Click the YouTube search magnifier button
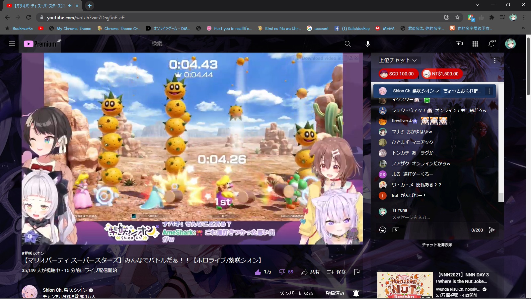Viewport: 531px width, 299px height. (347, 44)
